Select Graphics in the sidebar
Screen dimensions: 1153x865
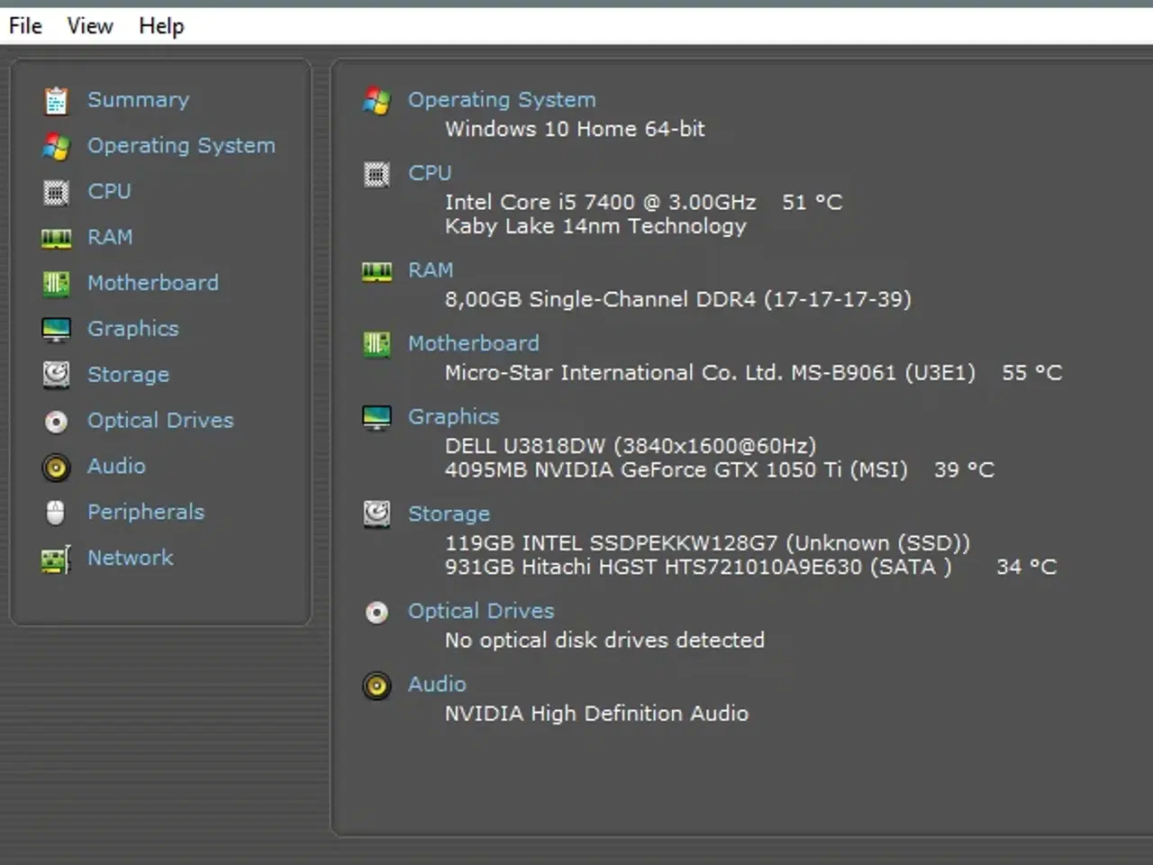click(132, 329)
